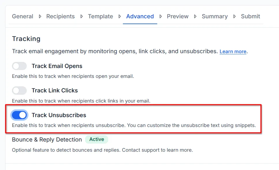Open the Template step
This screenshot has height=170, width=279.
pos(100,17)
